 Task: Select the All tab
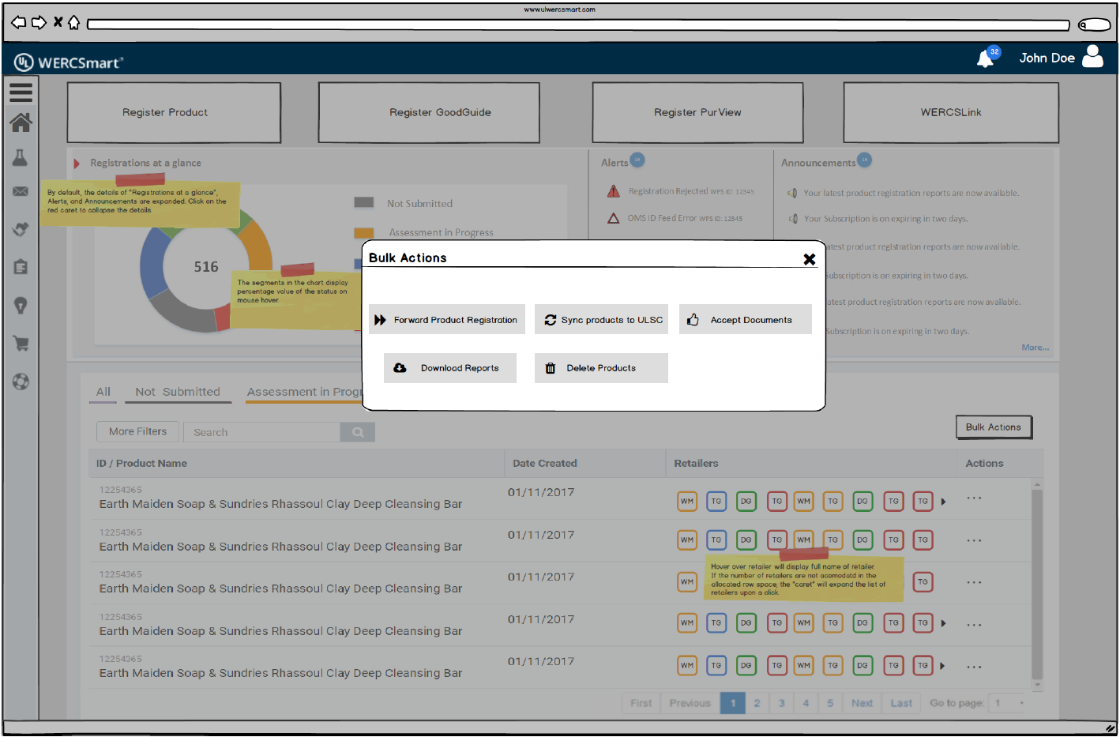pos(103,392)
